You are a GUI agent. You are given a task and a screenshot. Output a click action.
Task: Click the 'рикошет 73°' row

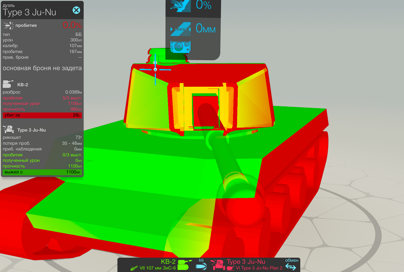click(x=42, y=138)
